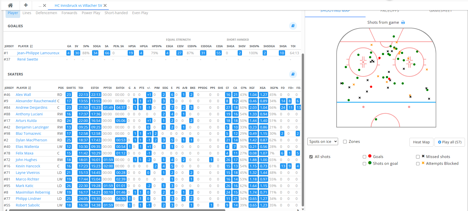This screenshot has width=468, height=211.
Task: Open player Jean-Philippe Lamoureux link
Action: (38, 53)
